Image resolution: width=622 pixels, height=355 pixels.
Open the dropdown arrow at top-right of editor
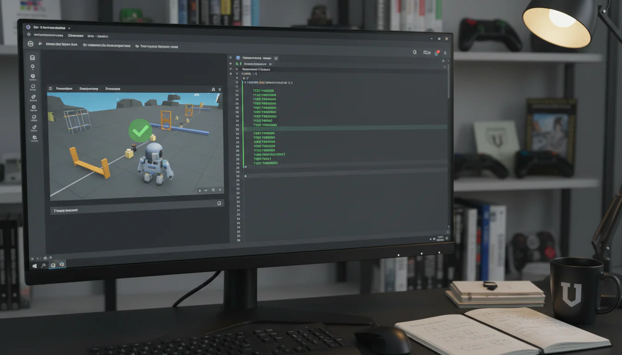pyautogui.click(x=445, y=53)
